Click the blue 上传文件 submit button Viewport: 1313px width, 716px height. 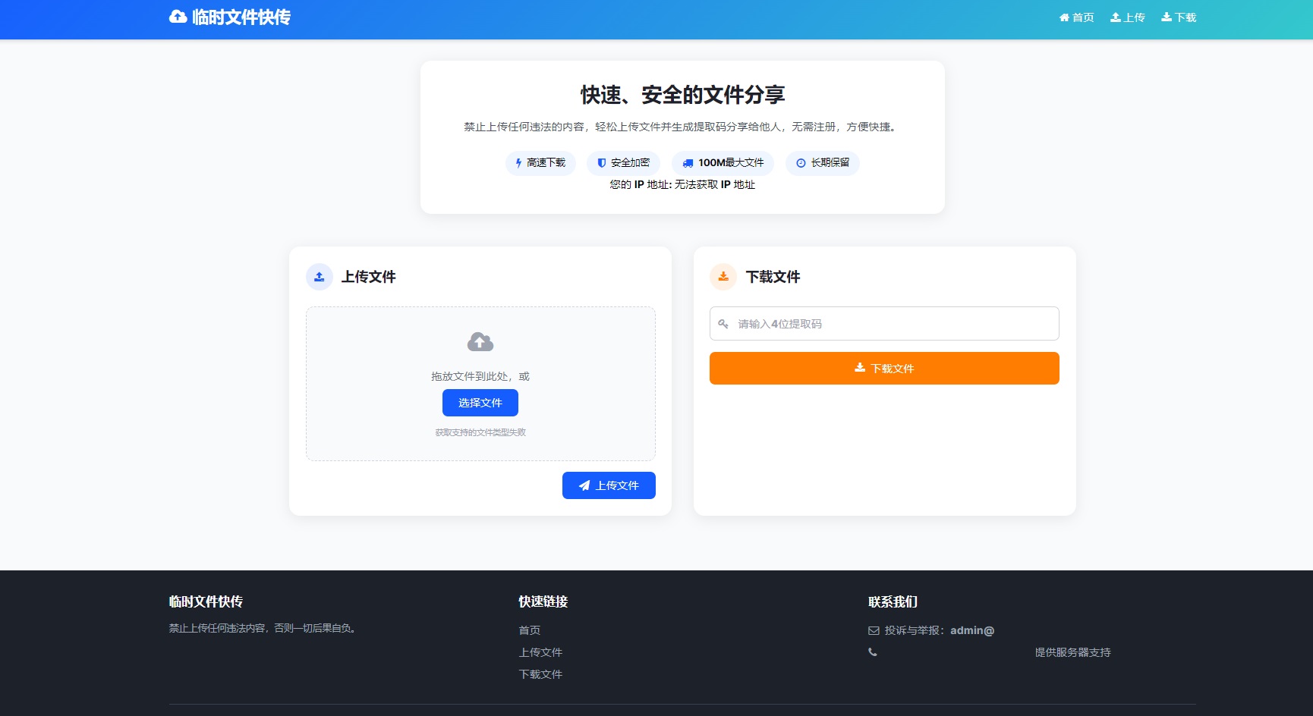point(609,485)
